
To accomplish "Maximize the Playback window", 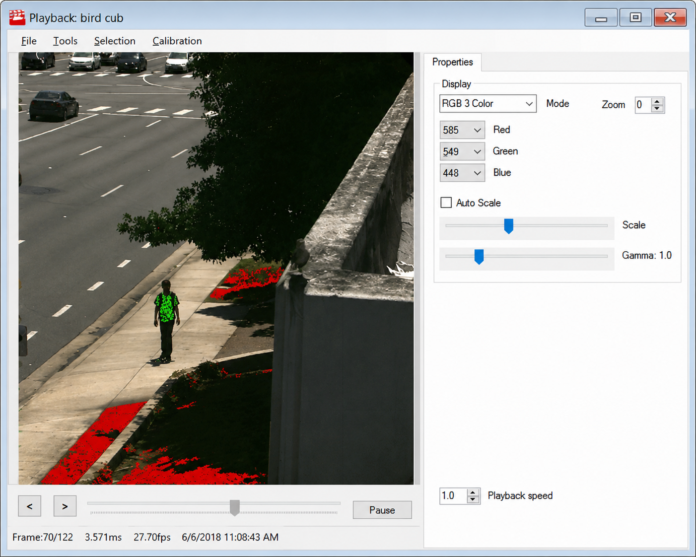I will 635,18.
